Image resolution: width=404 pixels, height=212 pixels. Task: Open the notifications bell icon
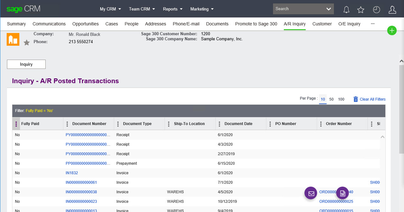coord(346,10)
